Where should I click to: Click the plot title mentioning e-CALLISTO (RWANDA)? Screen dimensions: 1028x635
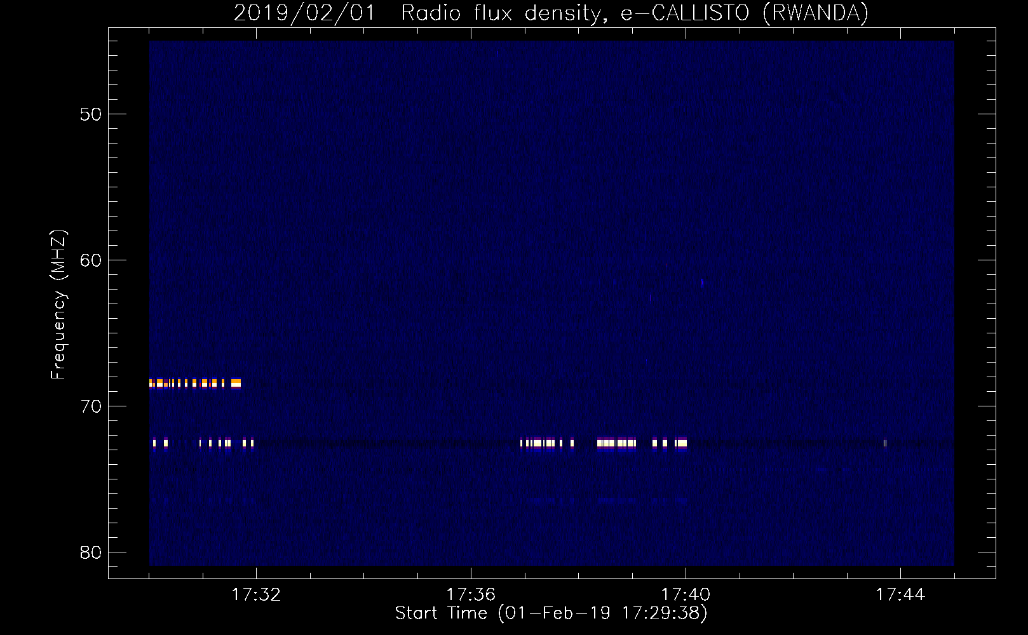point(551,13)
